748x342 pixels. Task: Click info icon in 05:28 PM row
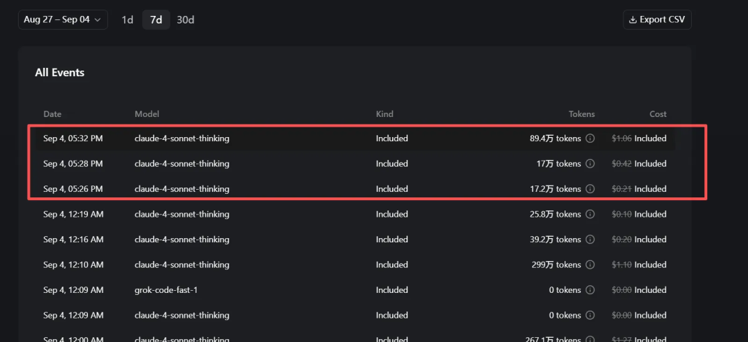coord(590,164)
